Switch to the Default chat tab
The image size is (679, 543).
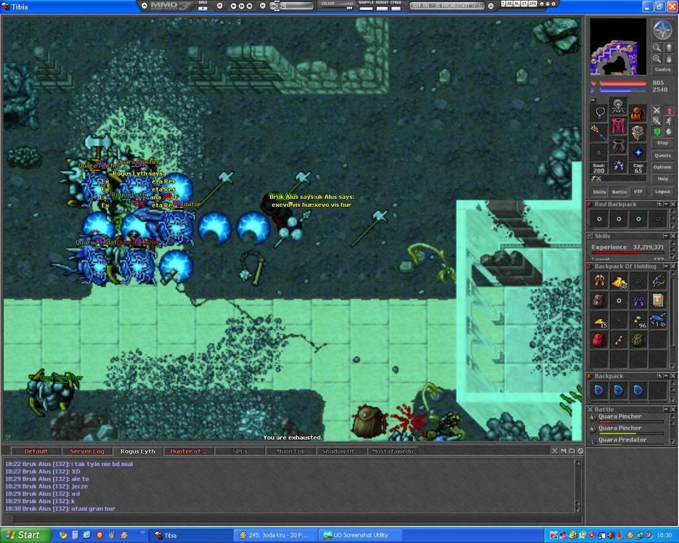point(36,452)
